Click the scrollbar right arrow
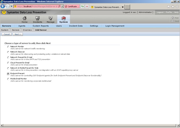 pos(178,125)
